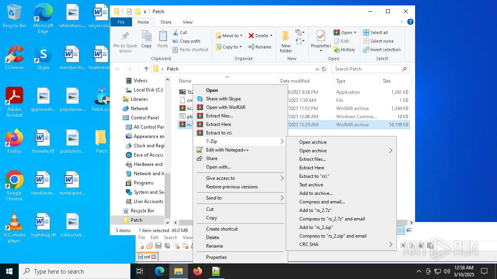The width and height of the screenshot is (497, 279).
Task: Expand the Send to submenu
Action: (282, 198)
